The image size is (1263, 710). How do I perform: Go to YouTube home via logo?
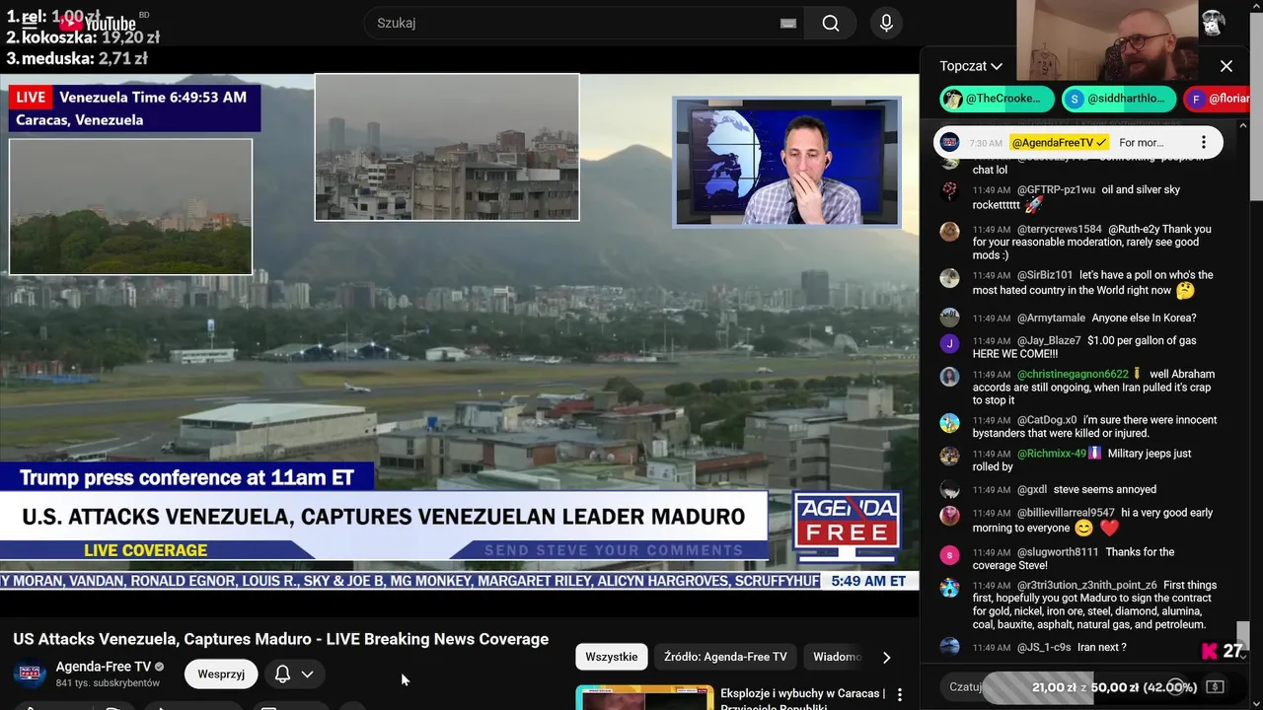(96, 23)
